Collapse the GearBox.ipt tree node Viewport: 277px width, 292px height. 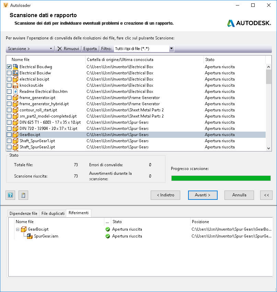(x=18, y=229)
